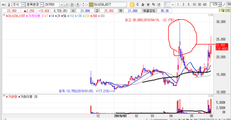Click the 거래이평 28 legend label

[x=28, y=97]
